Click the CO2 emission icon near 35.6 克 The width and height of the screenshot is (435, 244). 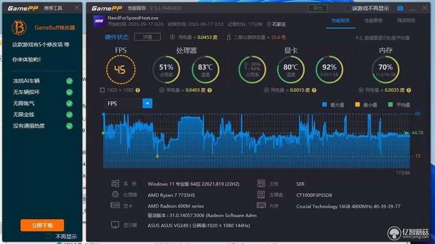[228, 37]
